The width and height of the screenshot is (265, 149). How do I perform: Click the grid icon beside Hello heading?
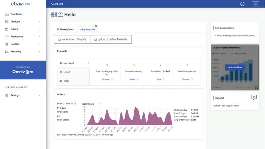pos(54,15)
